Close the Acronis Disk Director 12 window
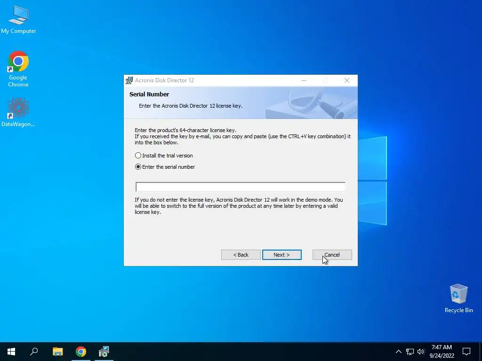Viewport: 482px width, 361px height. click(x=347, y=80)
